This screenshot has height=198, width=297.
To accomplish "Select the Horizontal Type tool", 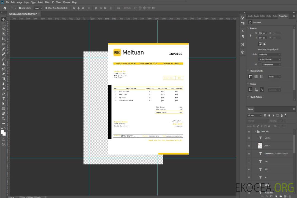I will (x=4, y=99).
